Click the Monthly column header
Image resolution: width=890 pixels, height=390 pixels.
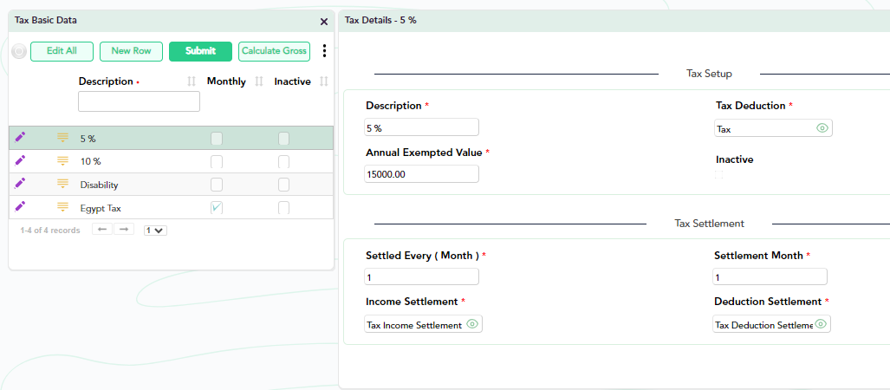click(x=226, y=81)
